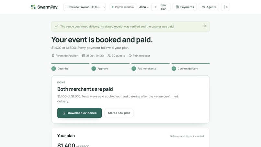Click the log out icon button
This screenshot has height=147, width=261.
pos(225,7)
